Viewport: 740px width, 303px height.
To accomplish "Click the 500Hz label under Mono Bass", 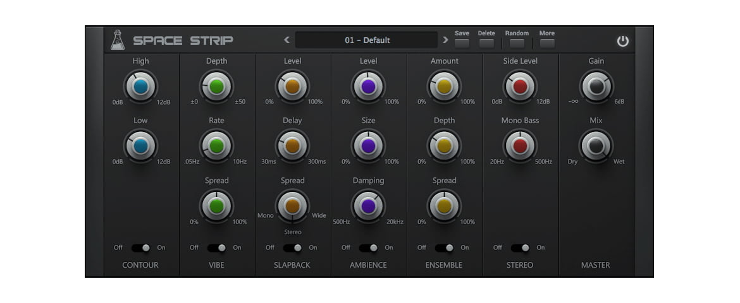I will click(544, 162).
